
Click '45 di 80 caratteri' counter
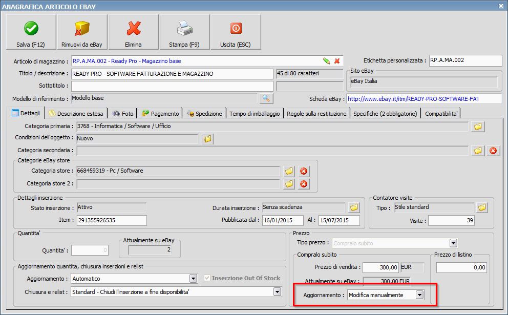309,74
